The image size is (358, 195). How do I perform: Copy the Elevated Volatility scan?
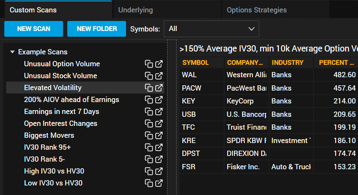pyautogui.click(x=149, y=88)
